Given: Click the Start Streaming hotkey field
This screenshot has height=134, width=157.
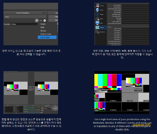Looking at the screenshot, I should [135, 5].
